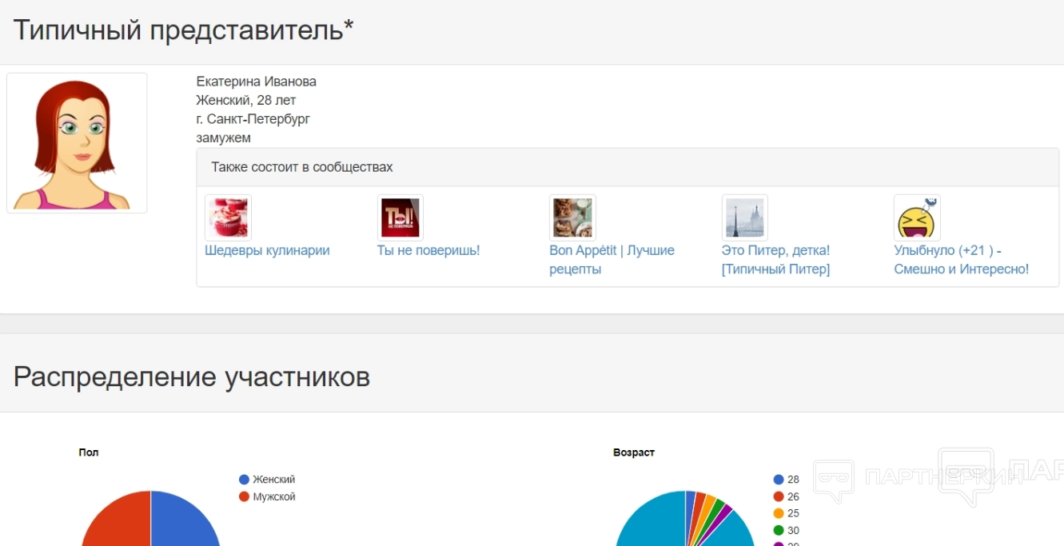Open Это Питер, детка! community link

(776, 260)
